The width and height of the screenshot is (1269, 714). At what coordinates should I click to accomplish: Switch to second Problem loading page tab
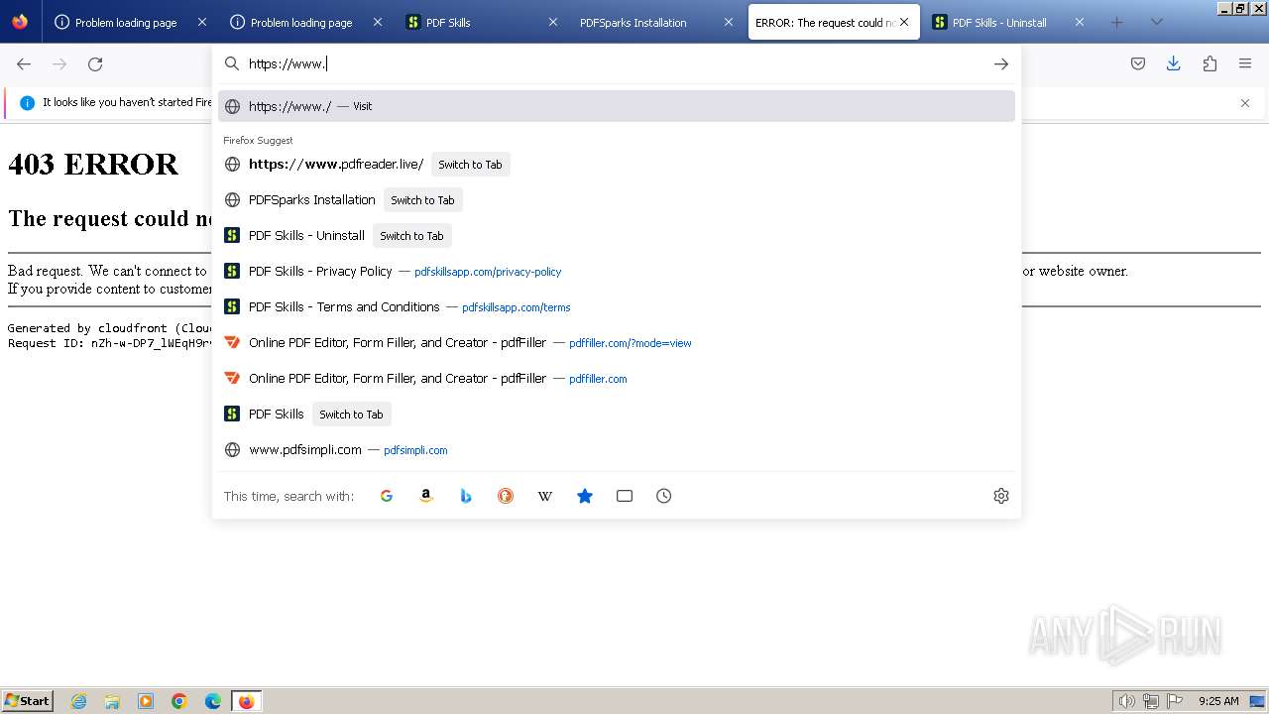click(305, 23)
